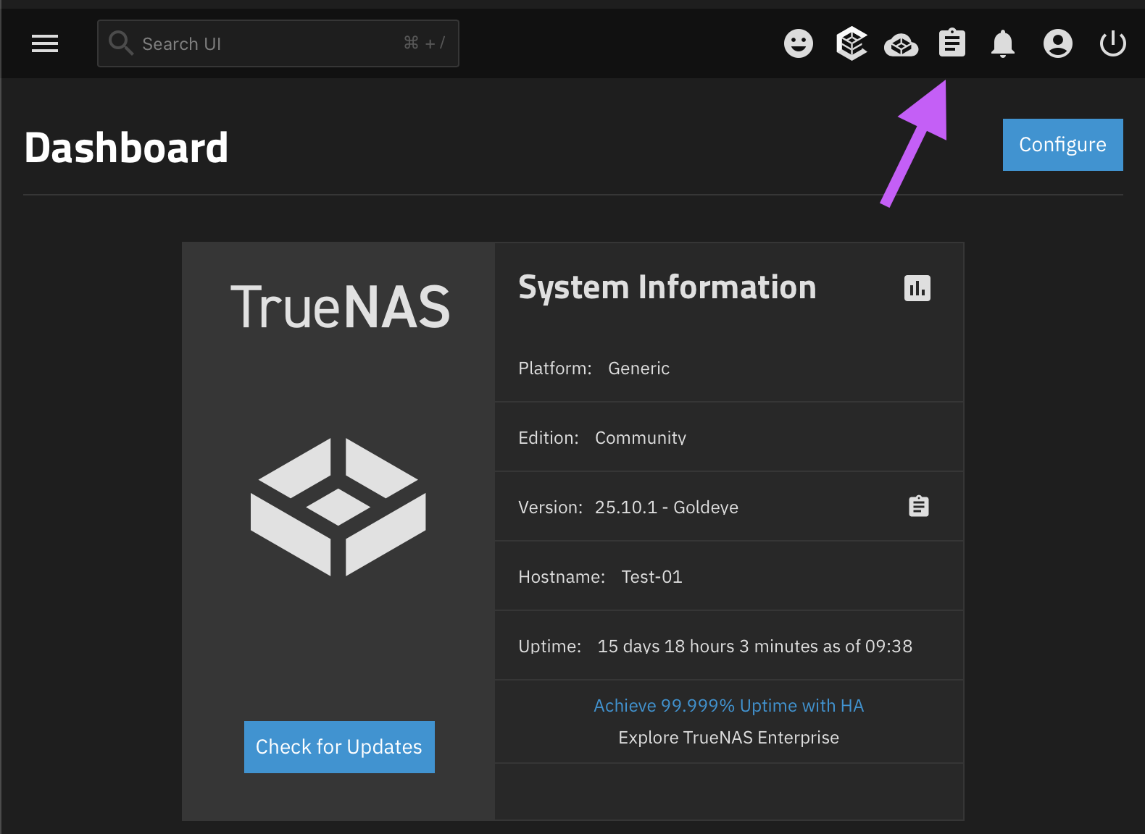Open the user account settings icon
The height and width of the screenshot is (834, 1145).
click(x=1058, y=43)
